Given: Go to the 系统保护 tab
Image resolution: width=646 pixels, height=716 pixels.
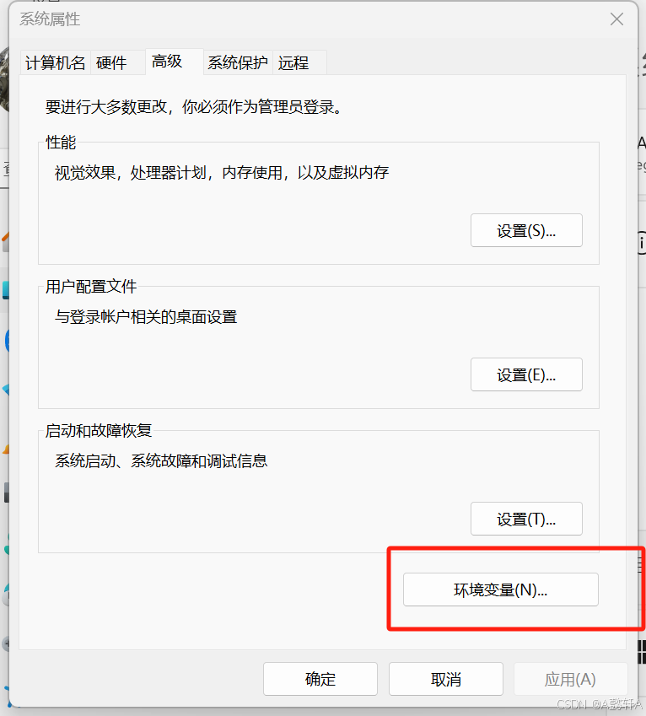Looking at the screenshot, I should (238, 63).
